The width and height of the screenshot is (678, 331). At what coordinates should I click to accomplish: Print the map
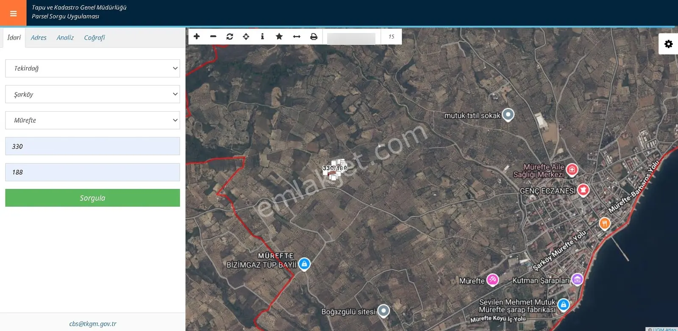(314, 36)
